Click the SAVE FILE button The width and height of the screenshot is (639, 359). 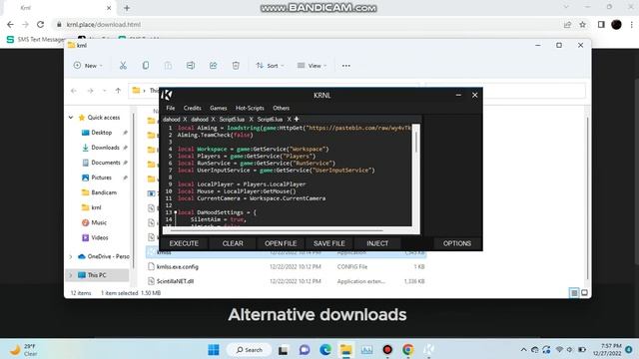[329, 243]
